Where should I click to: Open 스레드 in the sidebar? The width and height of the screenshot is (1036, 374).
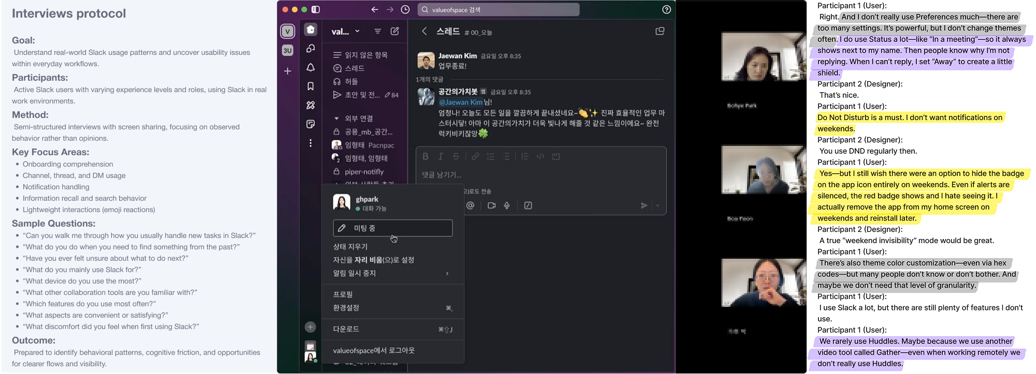click(x=355, y=68)
